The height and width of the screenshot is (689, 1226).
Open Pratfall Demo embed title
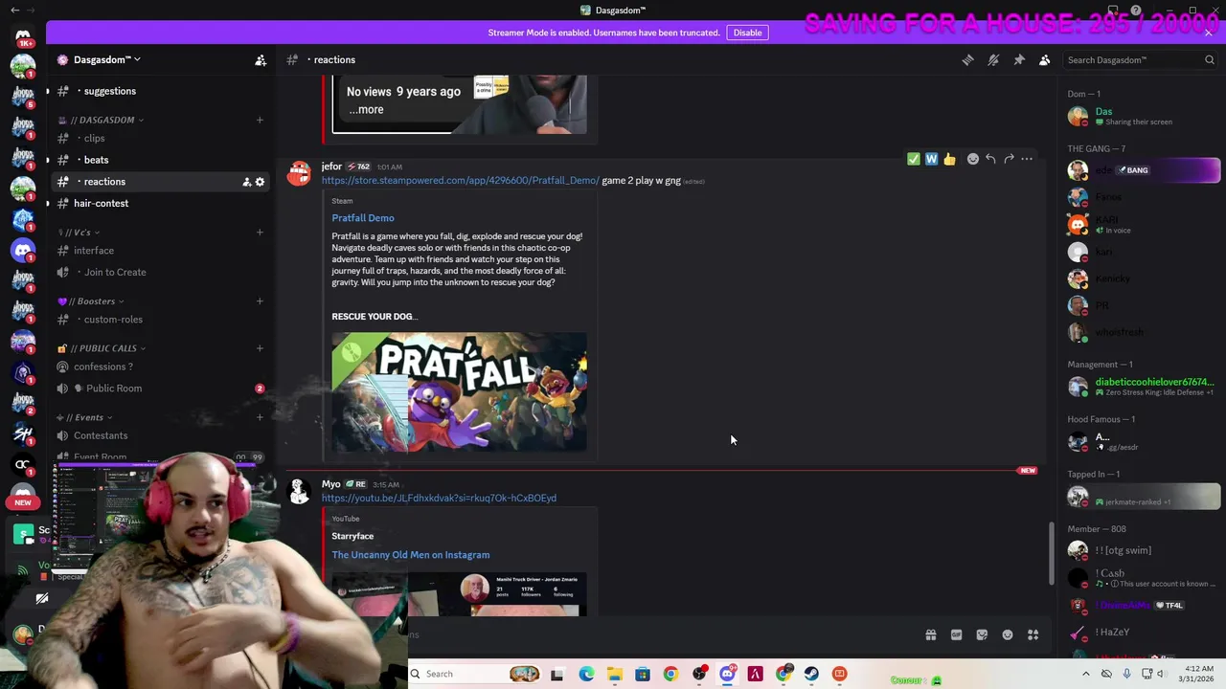click(x=363, y=218)
